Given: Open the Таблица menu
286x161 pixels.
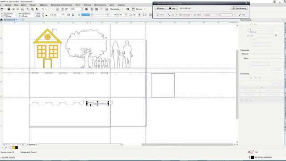Looking at the screenshot, I should pyautogui.click(x=88, y=5).
